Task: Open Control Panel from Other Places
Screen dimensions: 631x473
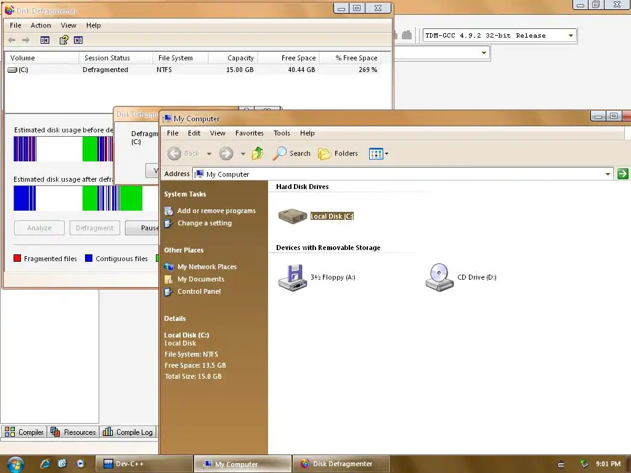Action: pyautogui.click(x=199, y=291)
